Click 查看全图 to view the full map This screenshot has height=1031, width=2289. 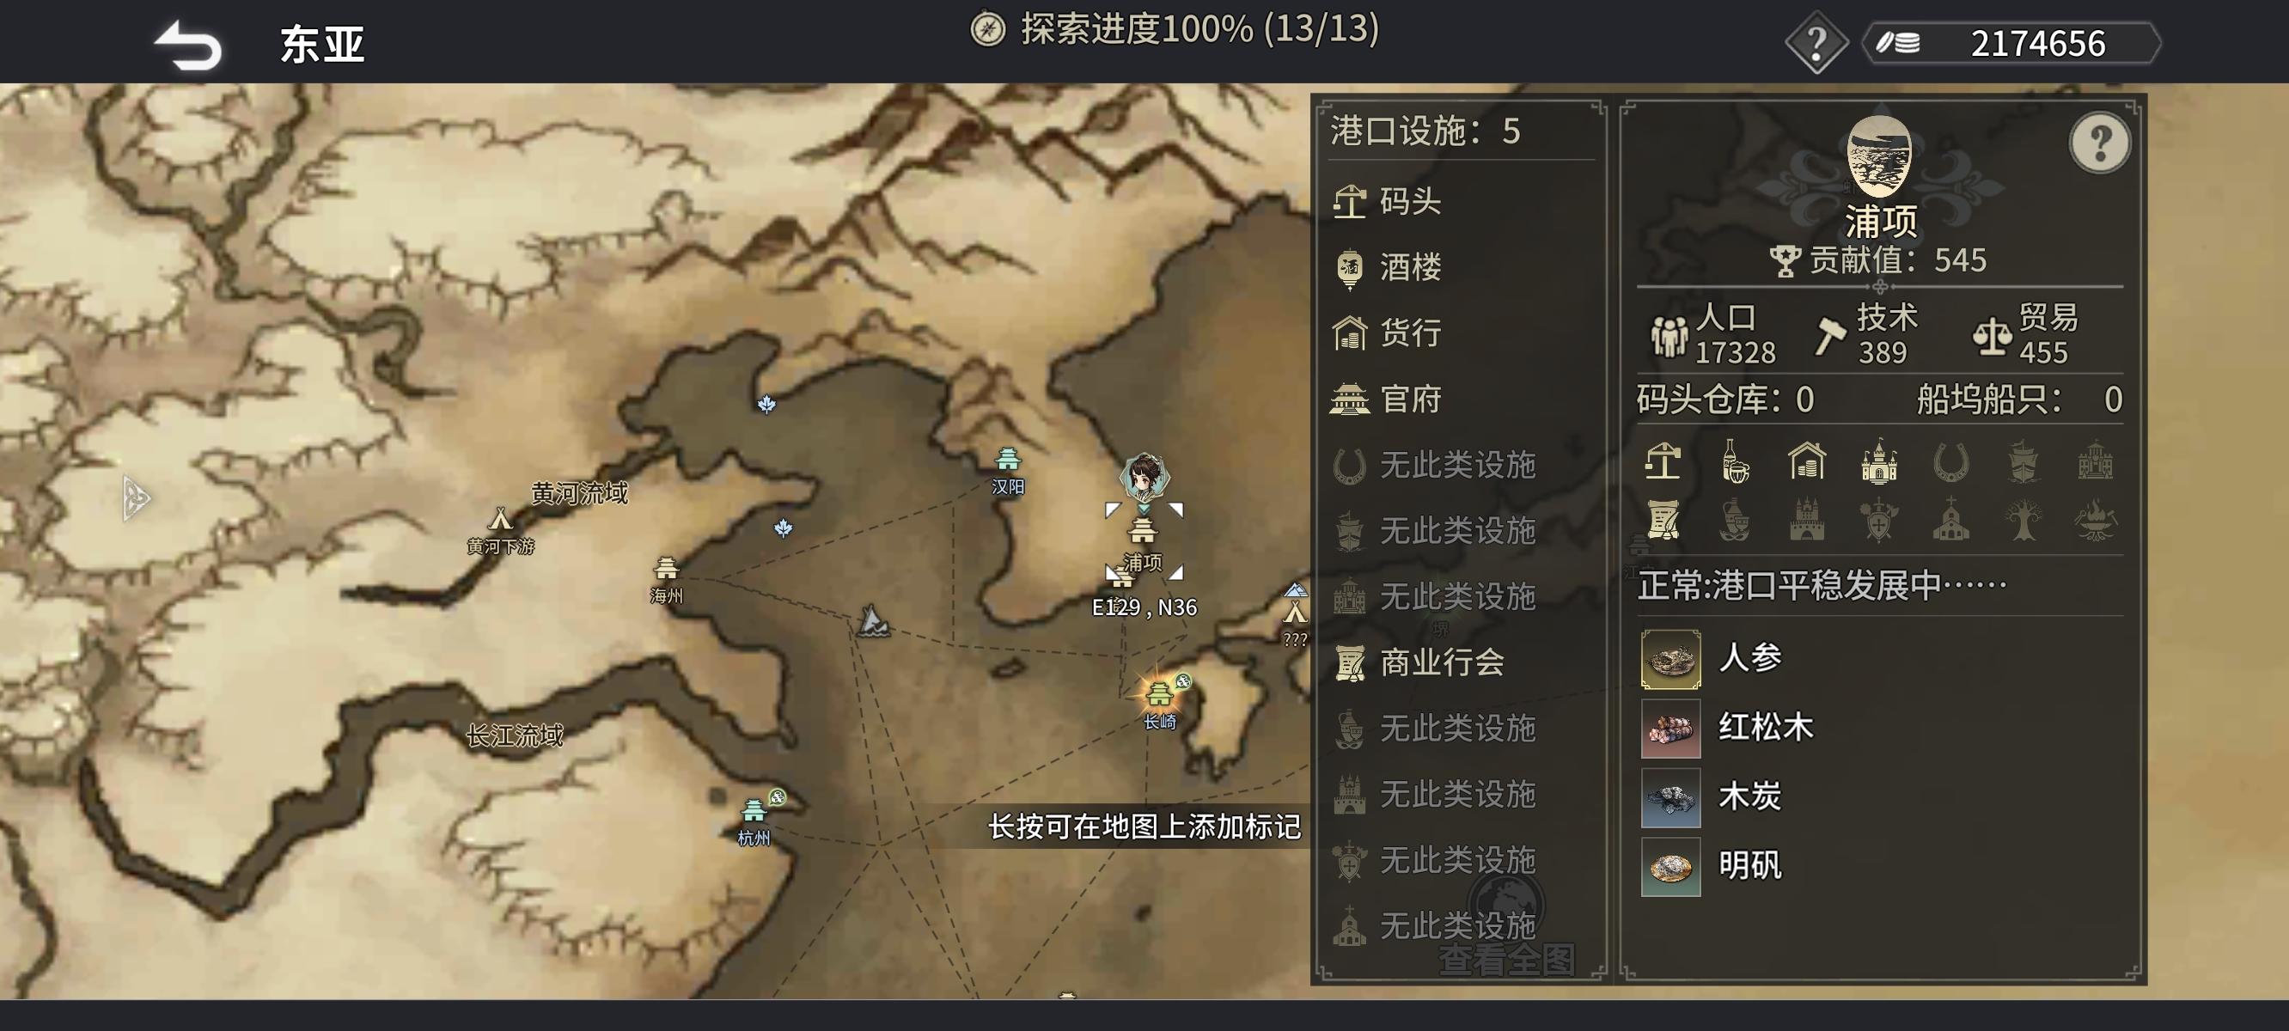1506,959
